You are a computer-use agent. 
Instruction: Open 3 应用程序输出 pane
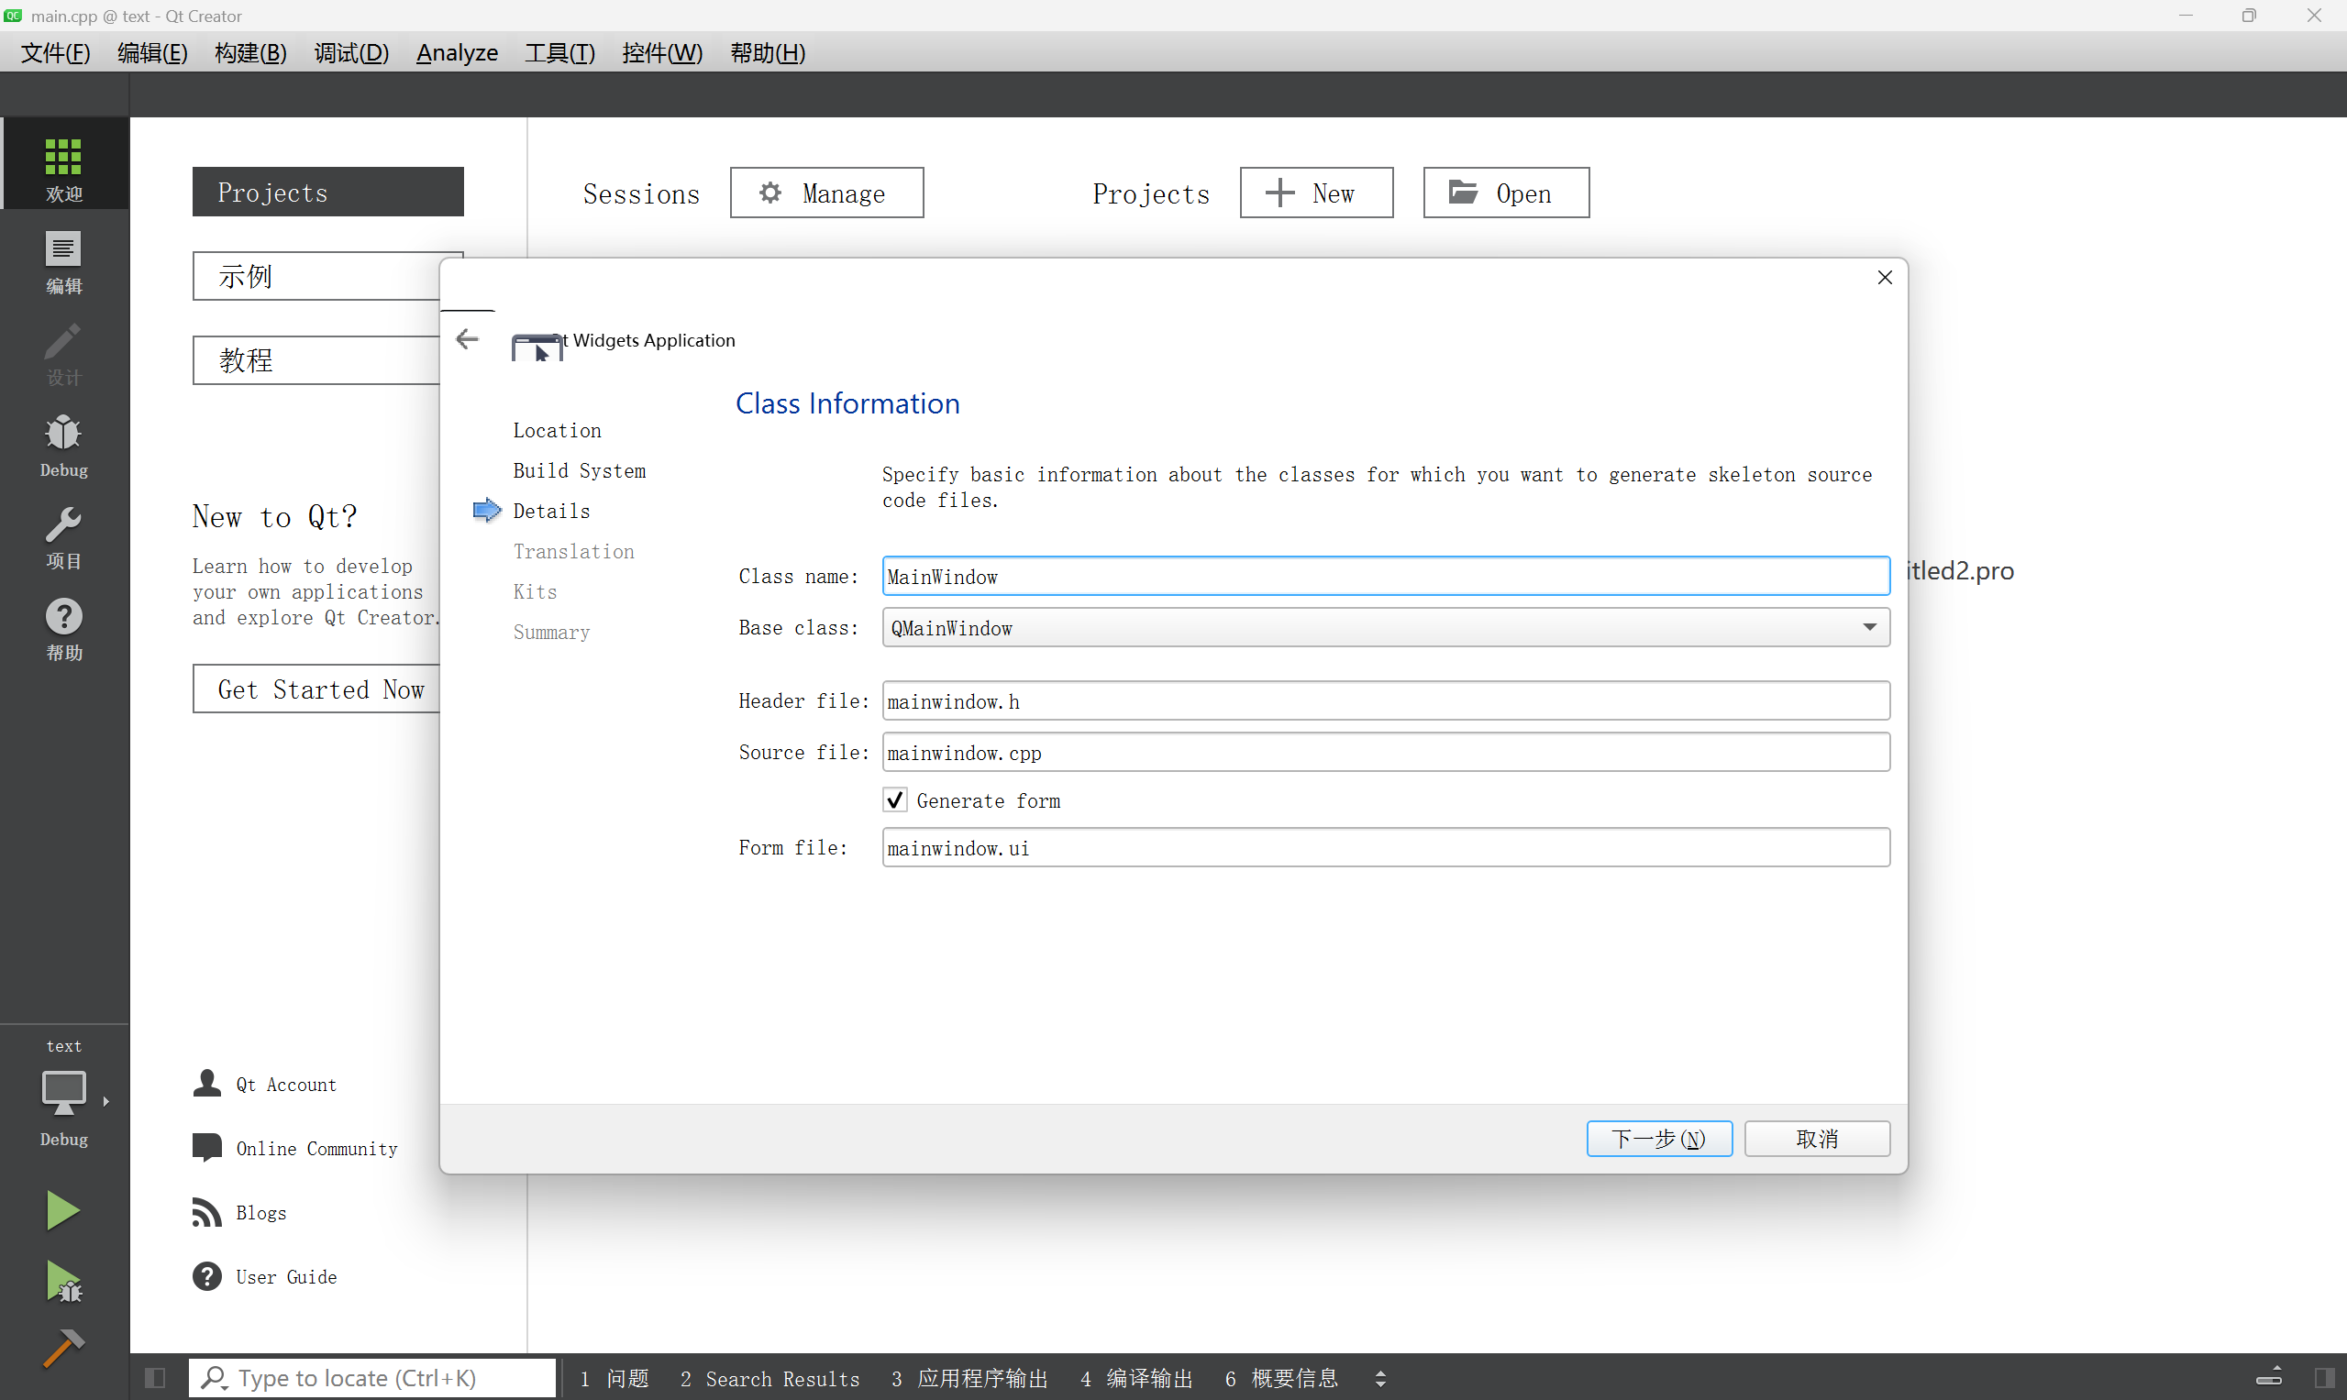point(969,1378)
